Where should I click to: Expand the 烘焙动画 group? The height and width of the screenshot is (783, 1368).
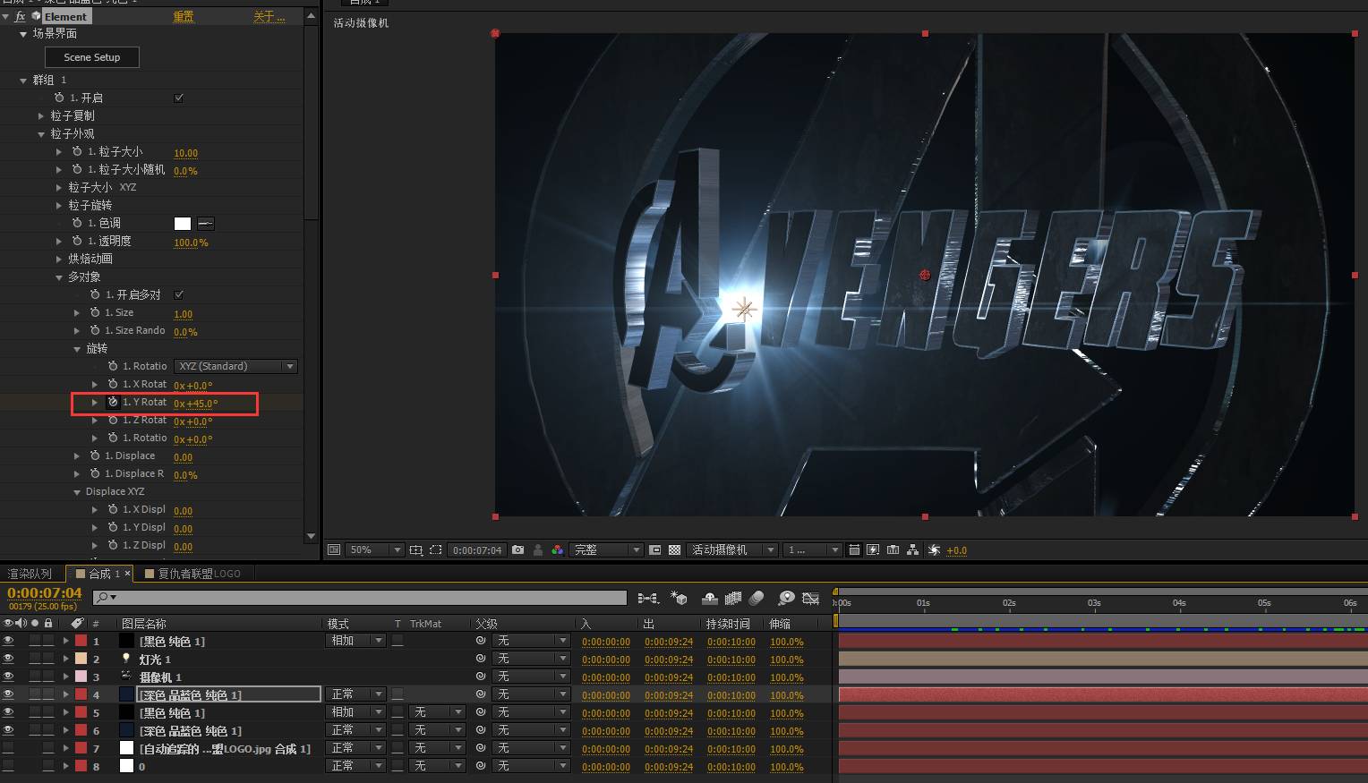(59, 259)
